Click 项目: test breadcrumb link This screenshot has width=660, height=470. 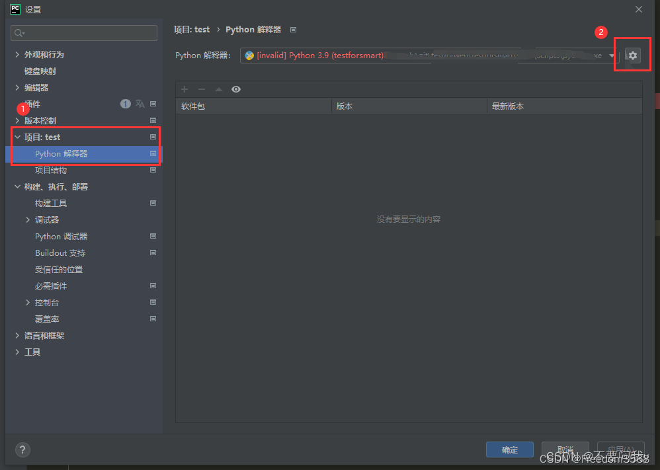click(x=192, y=30)
